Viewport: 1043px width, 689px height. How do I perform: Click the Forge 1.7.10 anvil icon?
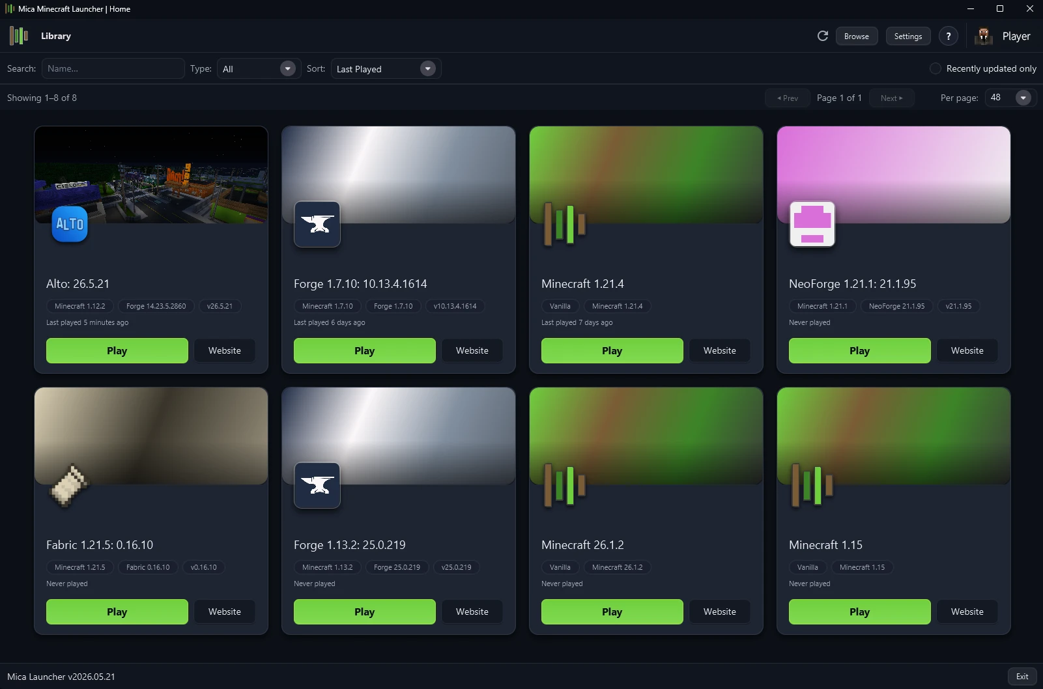click(317, 224)
